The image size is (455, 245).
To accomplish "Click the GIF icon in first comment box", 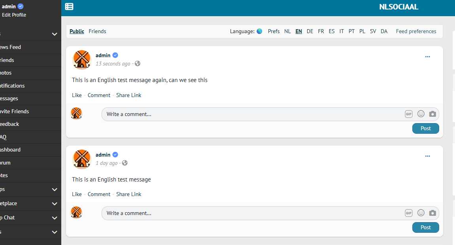I will point(408,114).
